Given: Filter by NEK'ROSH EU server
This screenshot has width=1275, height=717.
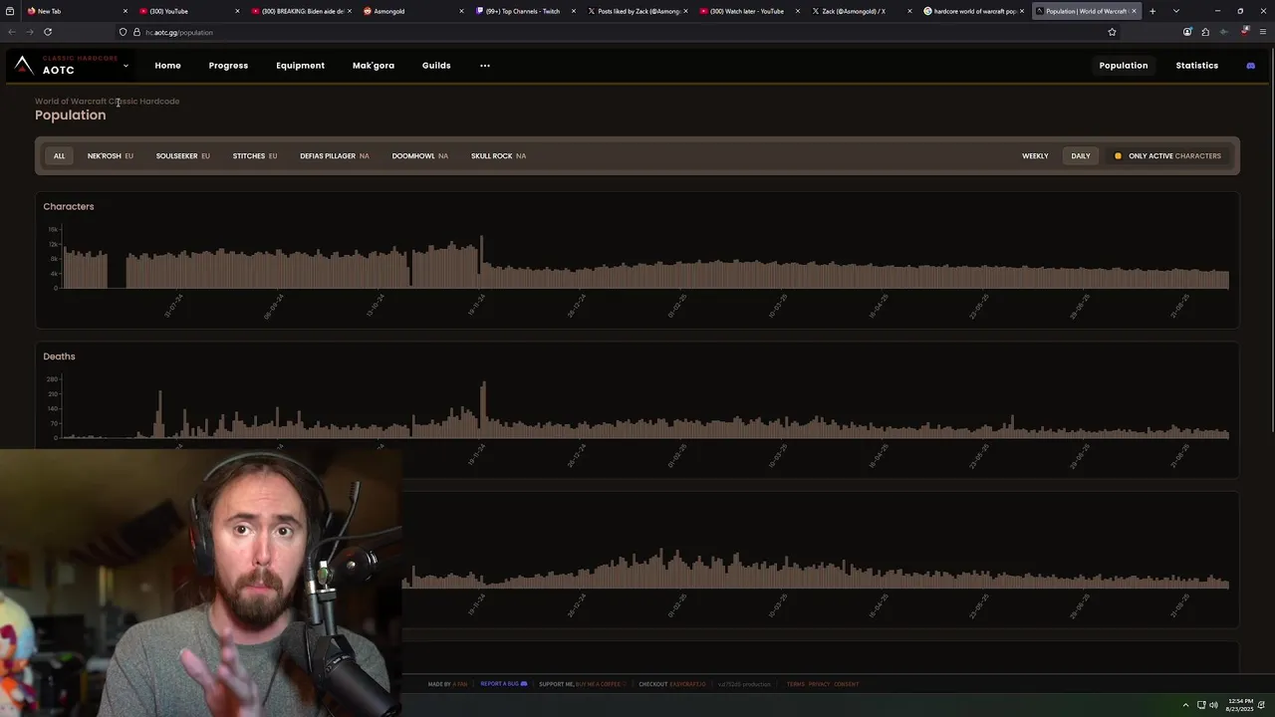Looking at the screenshot, I should (x=110, y=156).
